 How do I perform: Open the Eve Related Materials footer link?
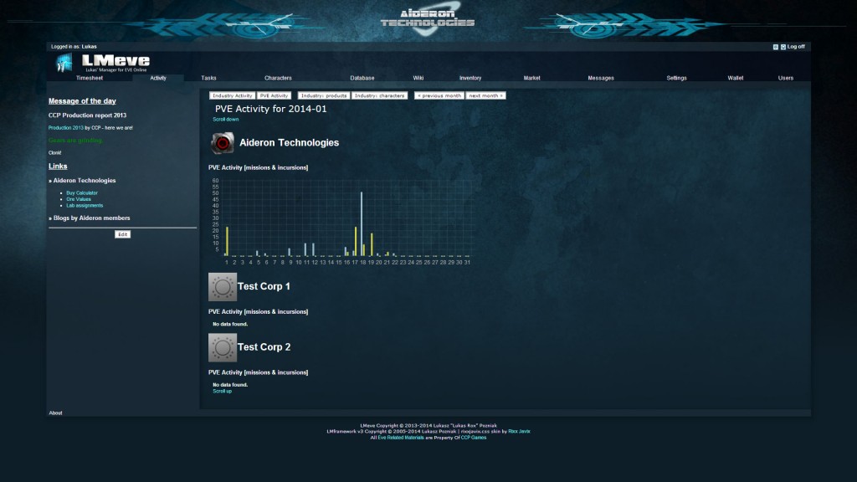coord(401,438)
